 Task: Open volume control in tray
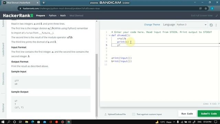pyautogui.click(x=189, y=122)
